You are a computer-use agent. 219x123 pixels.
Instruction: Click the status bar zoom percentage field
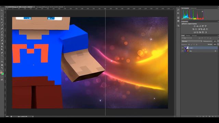(7, 117)
